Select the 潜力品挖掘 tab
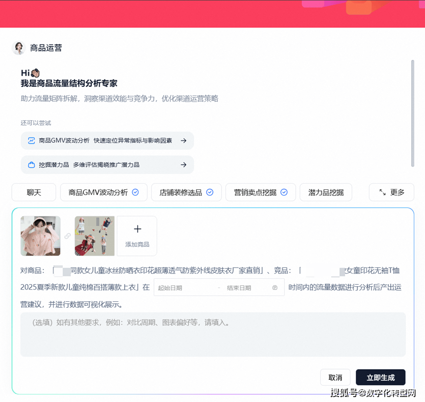 tap(326, 192)
